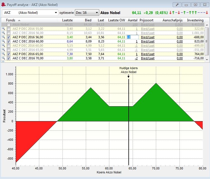Click magnifier icon for AKZ P DEC 2016 55,00
The image size is (210, 179).
pos(3,29)
